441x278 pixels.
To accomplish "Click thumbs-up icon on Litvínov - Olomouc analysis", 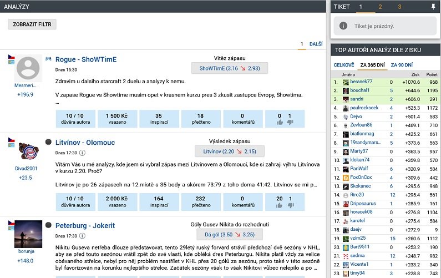I will (x=279, y=205).
